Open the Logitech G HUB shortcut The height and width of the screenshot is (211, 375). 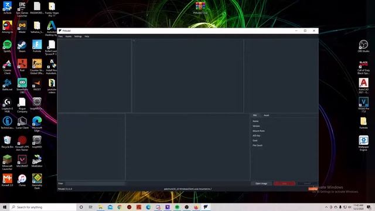7,105
